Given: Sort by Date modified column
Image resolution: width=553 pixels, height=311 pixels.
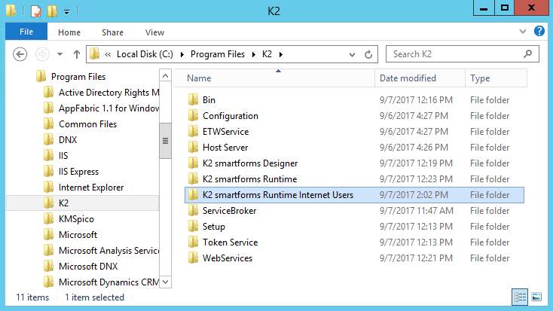Looking at the screenshot, I should [x=408, y=78].
